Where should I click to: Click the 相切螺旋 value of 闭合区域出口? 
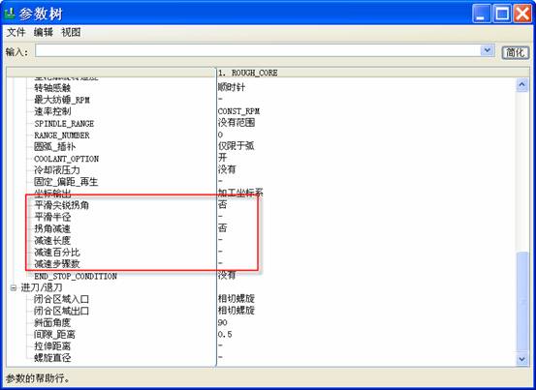(x=236, y=311)
